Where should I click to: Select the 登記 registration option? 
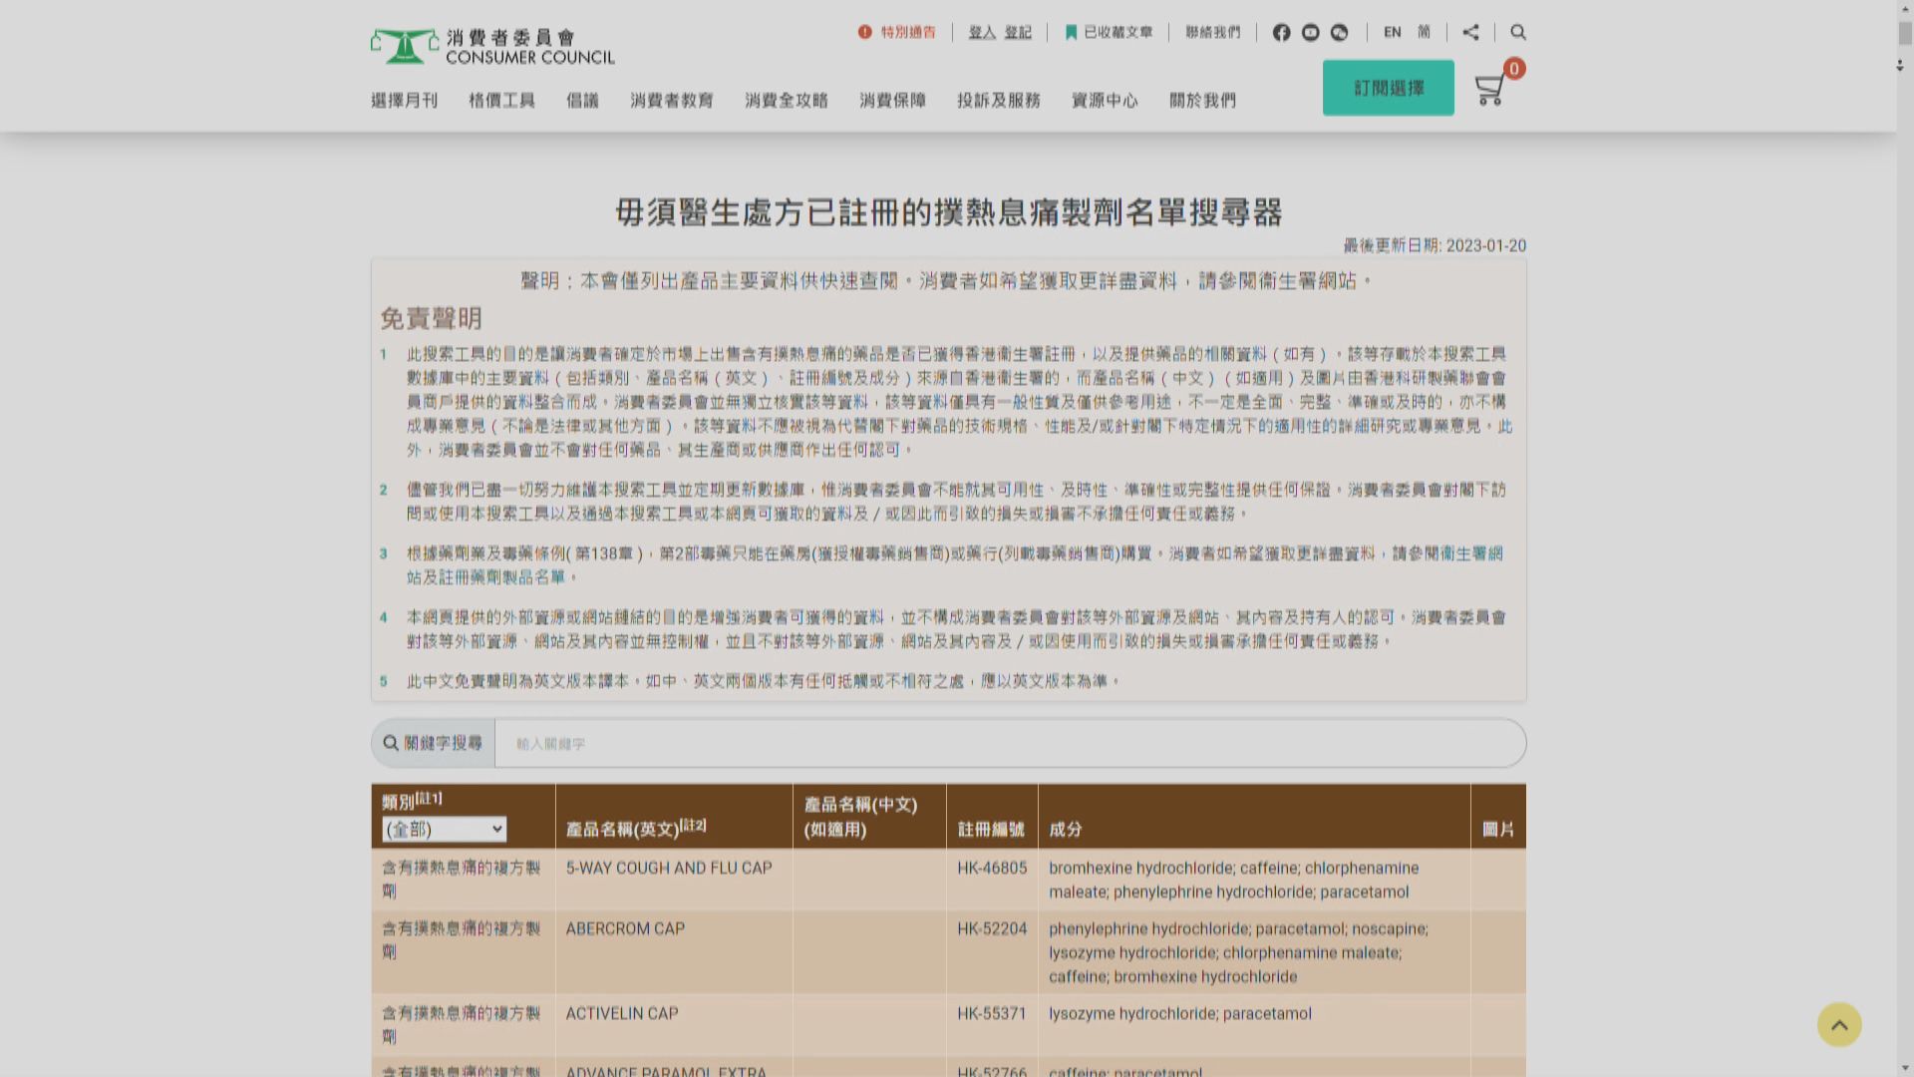(x=1019, y=32)
